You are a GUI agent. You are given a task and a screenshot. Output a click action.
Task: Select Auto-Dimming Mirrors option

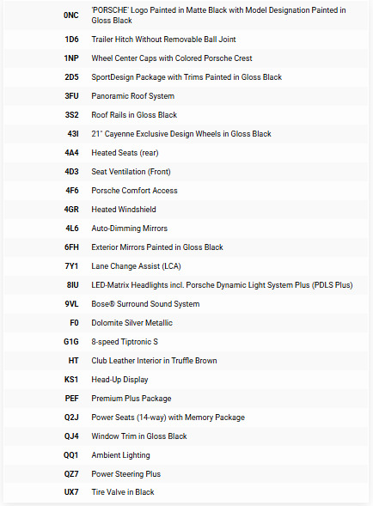[129, 229]
